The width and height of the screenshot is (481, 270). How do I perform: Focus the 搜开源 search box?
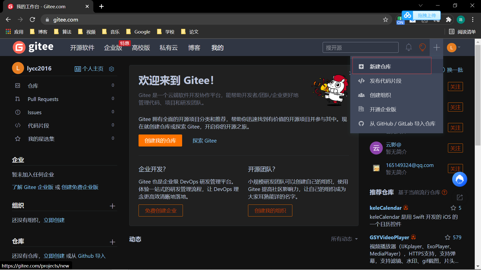[x=360, y=47]
